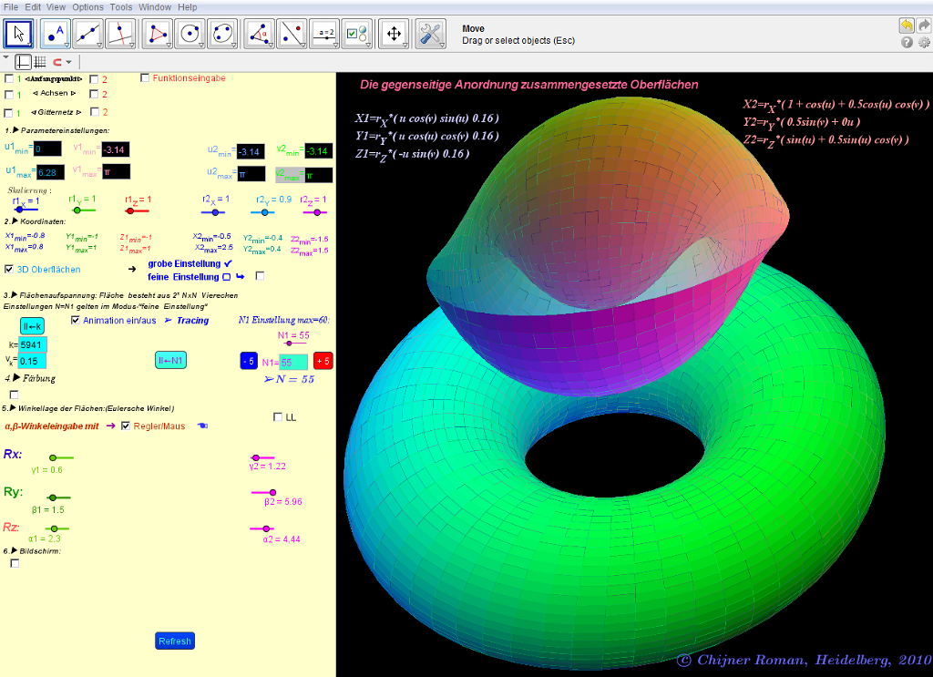This screenshot has width=933, height=677.
Task: Click the N1 = 55 slider
Action: pos(289,344)
